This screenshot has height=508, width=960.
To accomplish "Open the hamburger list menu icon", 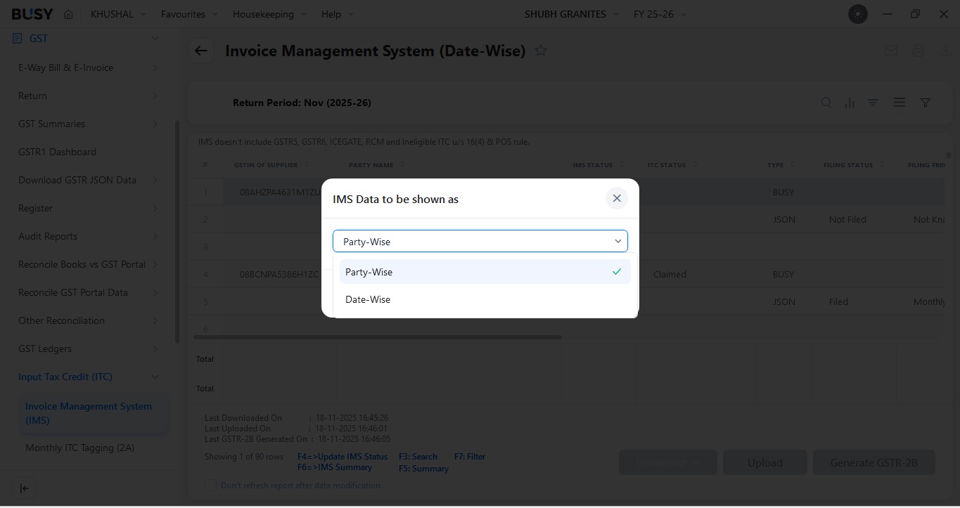I will tap(900, 103).
